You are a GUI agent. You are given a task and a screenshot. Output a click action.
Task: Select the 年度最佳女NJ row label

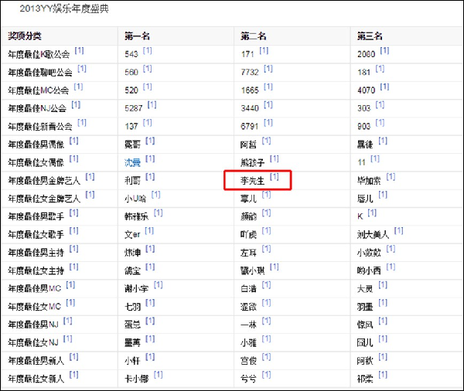(x=33, y=343)
